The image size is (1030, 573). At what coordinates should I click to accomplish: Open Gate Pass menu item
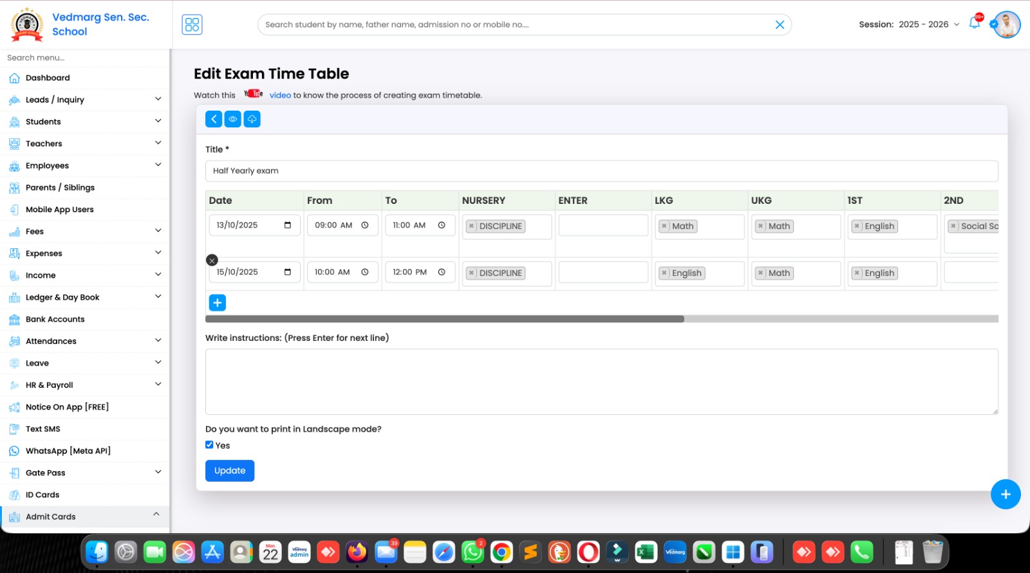tap(85, 473)
